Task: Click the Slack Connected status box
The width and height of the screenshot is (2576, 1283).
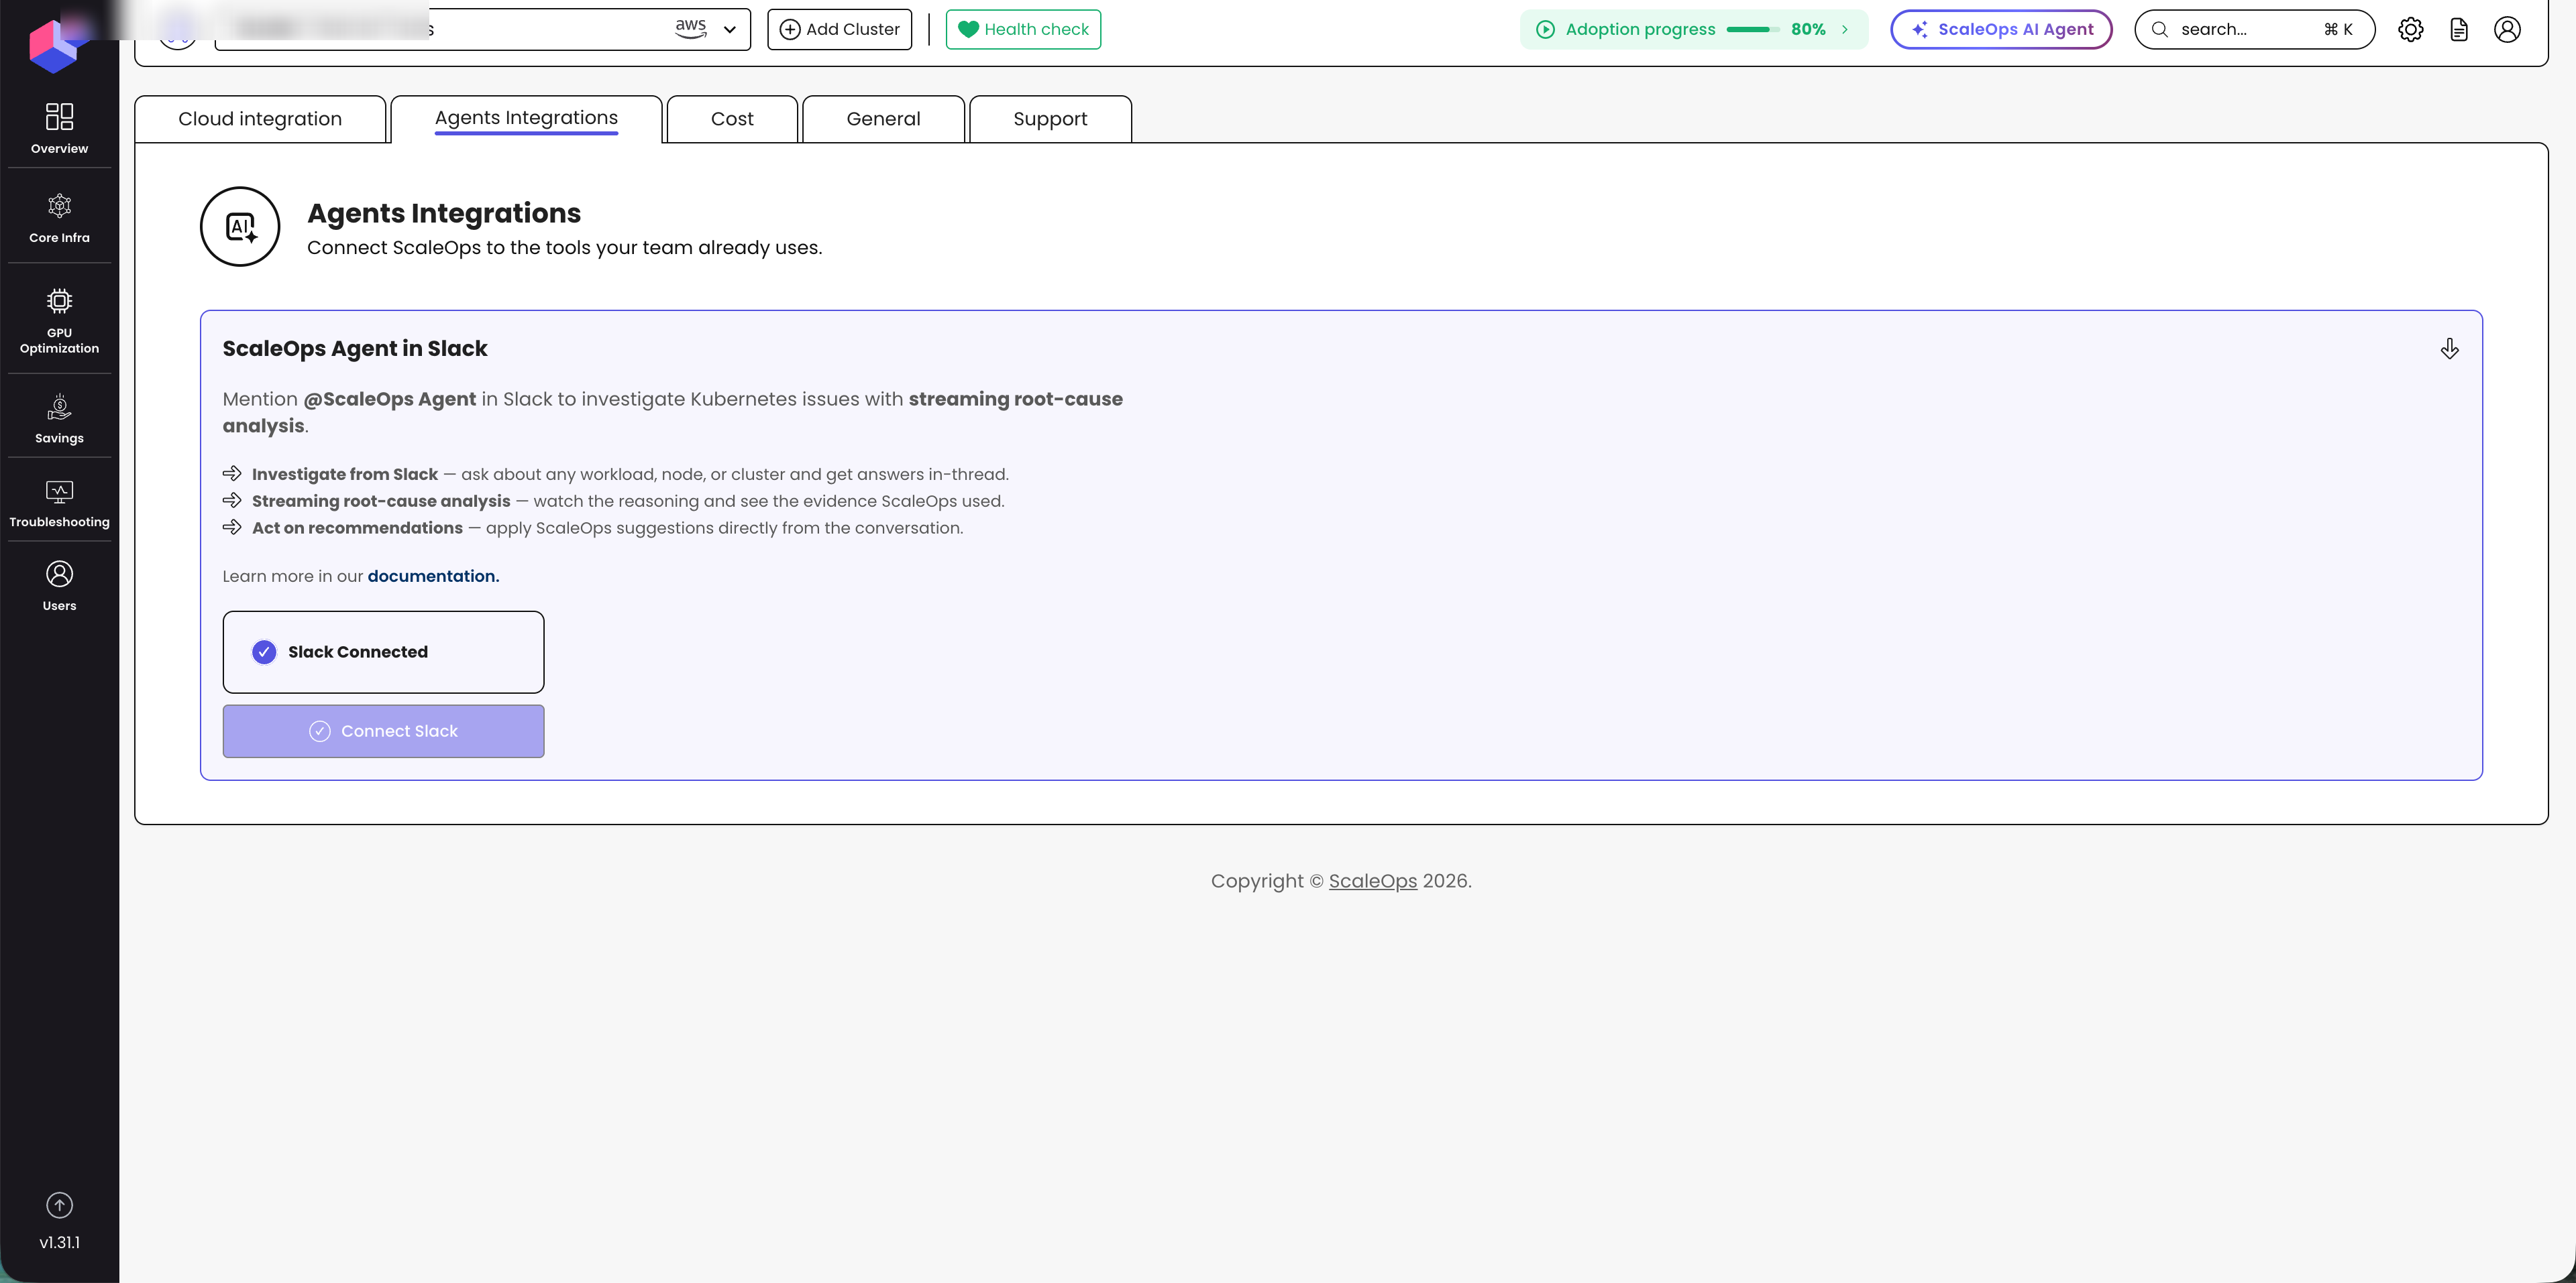Action: point(383,652)
